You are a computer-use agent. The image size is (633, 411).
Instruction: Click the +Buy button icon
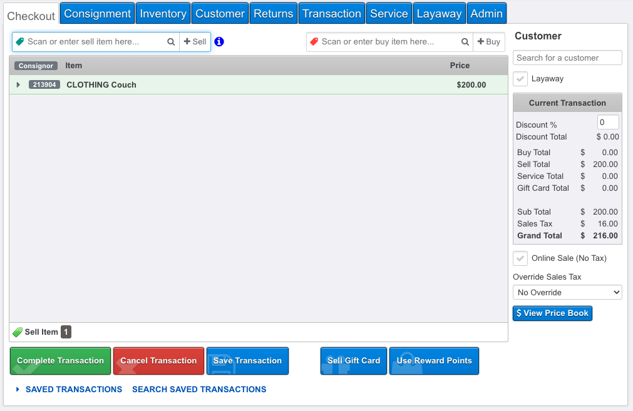[489, 42]
